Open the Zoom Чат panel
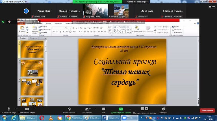The width and height of the screenshot is (217, 121). [103, 110]
